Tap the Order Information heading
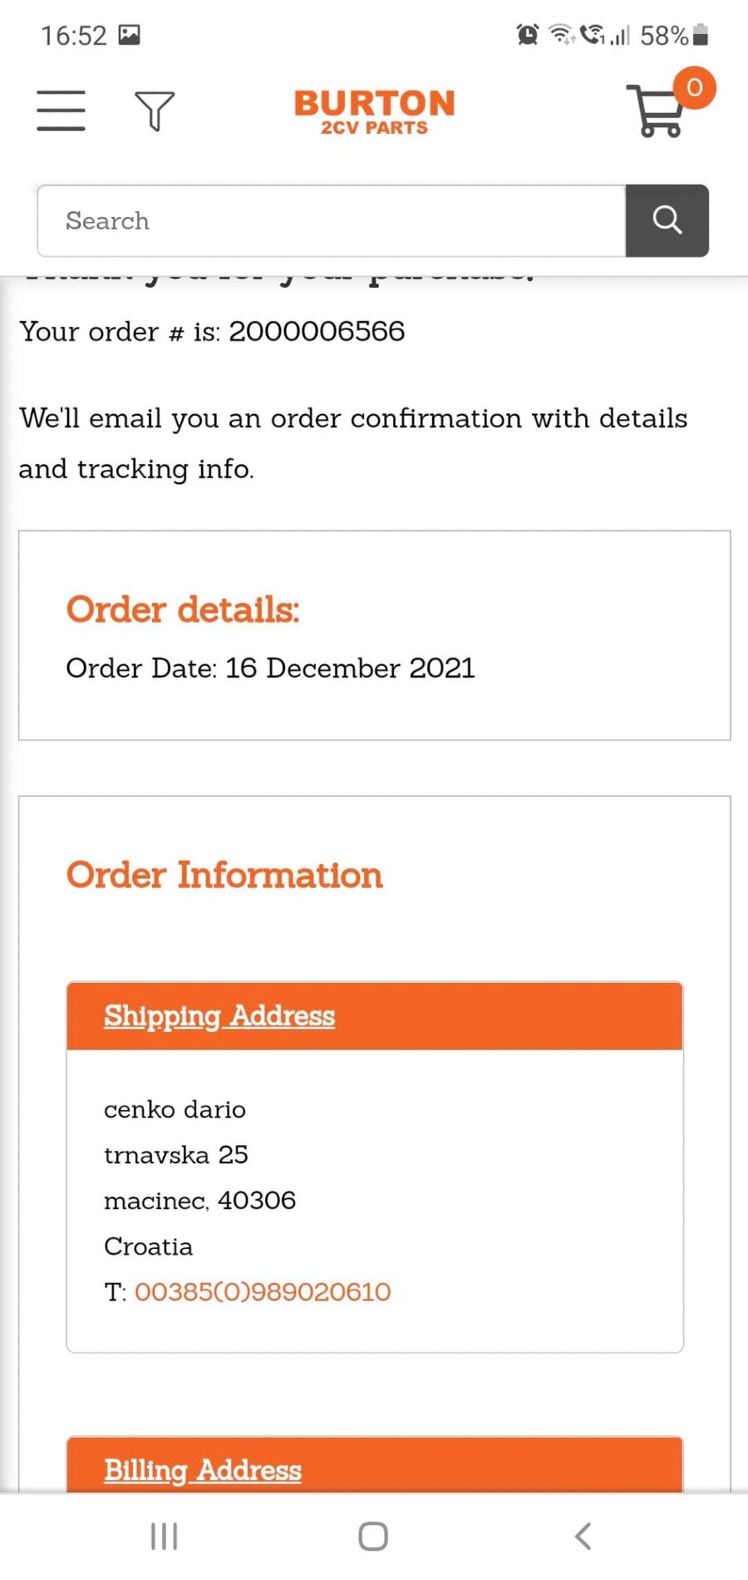 coord(224,875)
